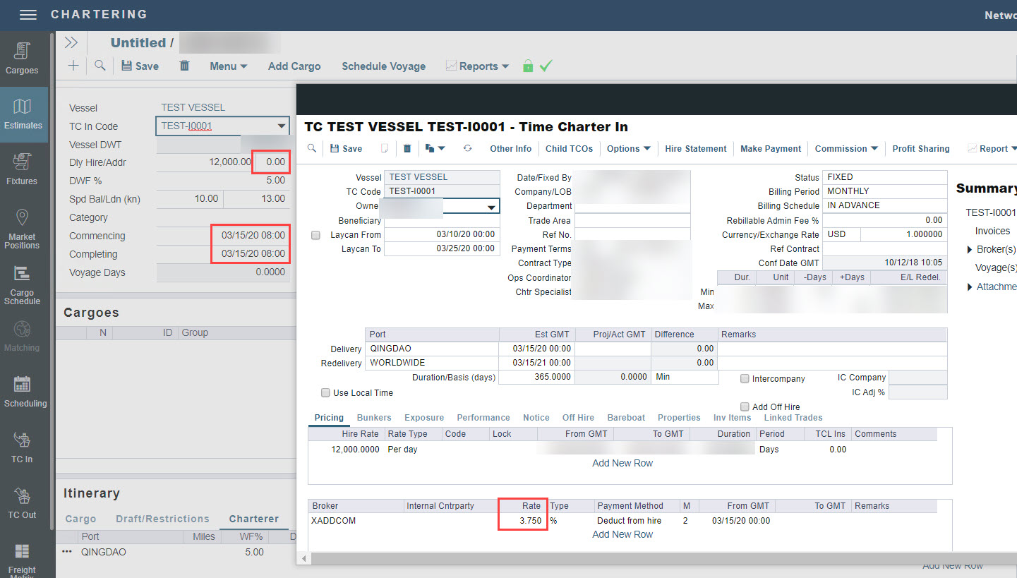Click the Hire Statement button
Viewport: 1017px width, 578px height.
pyautogui.click(x=695, y=149)
